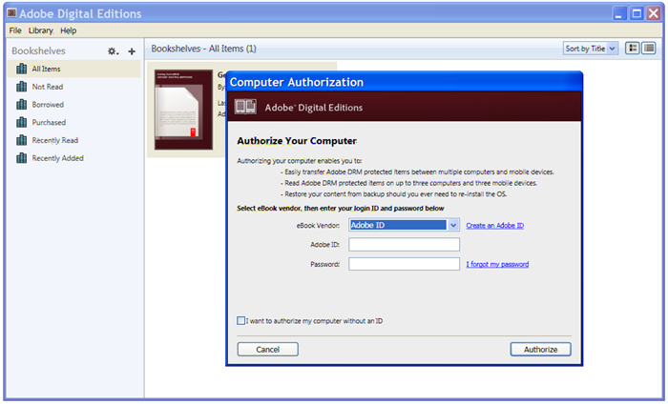Open the Not Read bookshelf

click(x=47, y=87)
